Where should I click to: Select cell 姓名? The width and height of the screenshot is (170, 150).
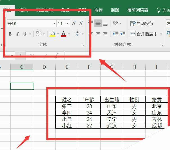[x=67, y=99]
